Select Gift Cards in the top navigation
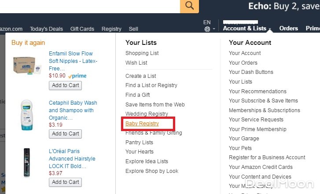 tap(82, 29)
